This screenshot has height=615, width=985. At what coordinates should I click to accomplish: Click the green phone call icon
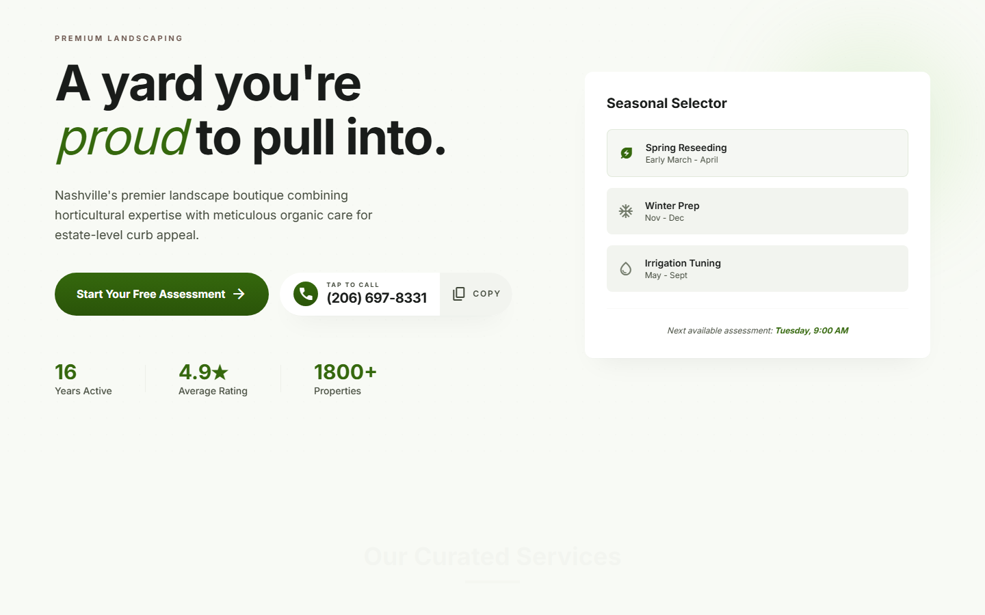coord(306,294)
